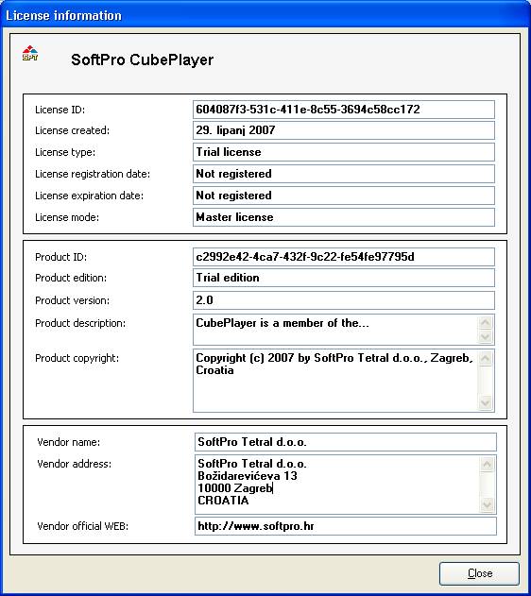Select the License created date field
The height and width of the screenshot is (596, 531).
tap(344, 130)
